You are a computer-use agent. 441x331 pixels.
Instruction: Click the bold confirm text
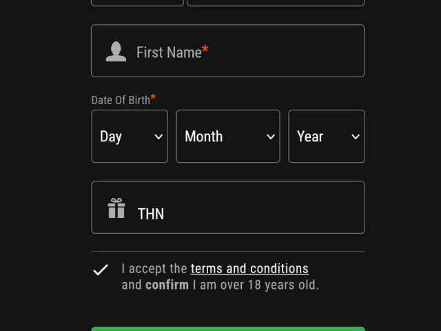tap(167, 285)
